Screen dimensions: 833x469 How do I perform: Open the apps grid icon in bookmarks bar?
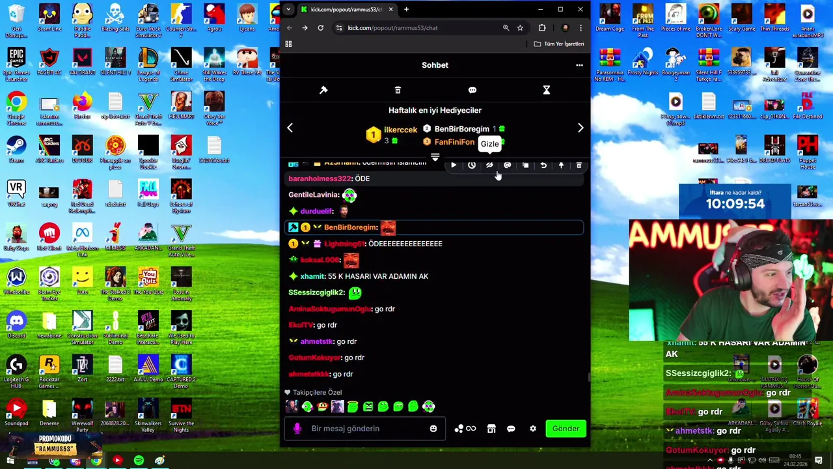coord(288,44)
